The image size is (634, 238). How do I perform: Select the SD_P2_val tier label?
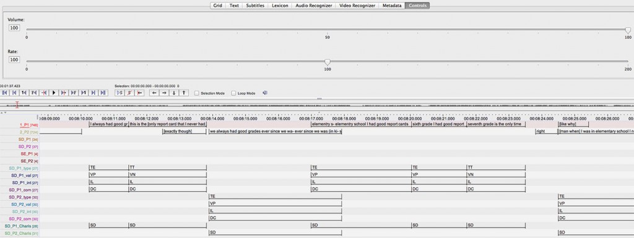pyautogui.click(x=25, y=205)
